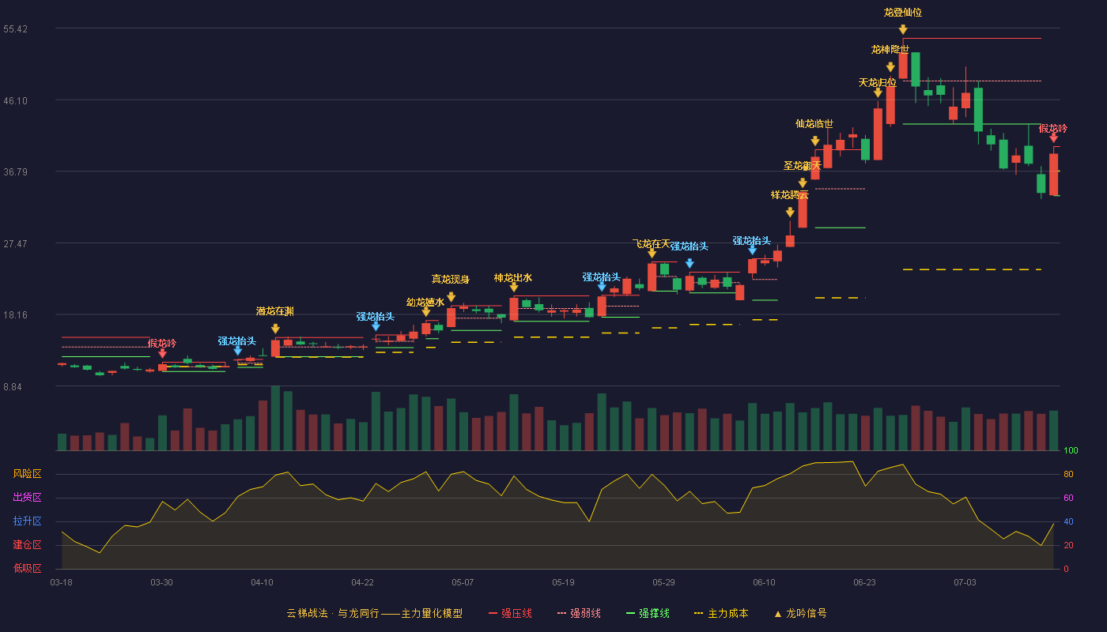The height and width of the screenshot is (632, 1107).
Task: Click the red 假龙吟 arrow after 07-03
Action: pyautogui.click(x=1053, y=138)
